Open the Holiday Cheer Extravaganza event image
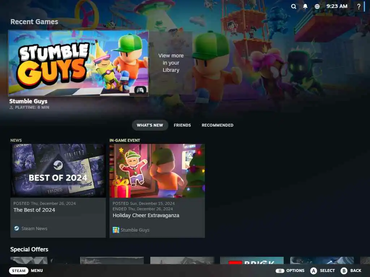Image resolution: width=370 pixels, height=277 pixels. coord(157,171)
